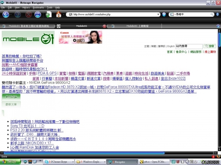Viewport: 221px width, 165px height.
Task: Click the vertical scrollbar thumb
Action: (219, 40)
